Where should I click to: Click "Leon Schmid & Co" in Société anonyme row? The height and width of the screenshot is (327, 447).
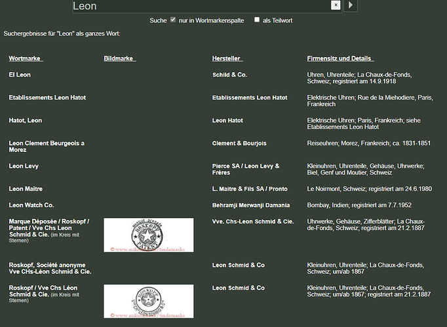point(239,265)
